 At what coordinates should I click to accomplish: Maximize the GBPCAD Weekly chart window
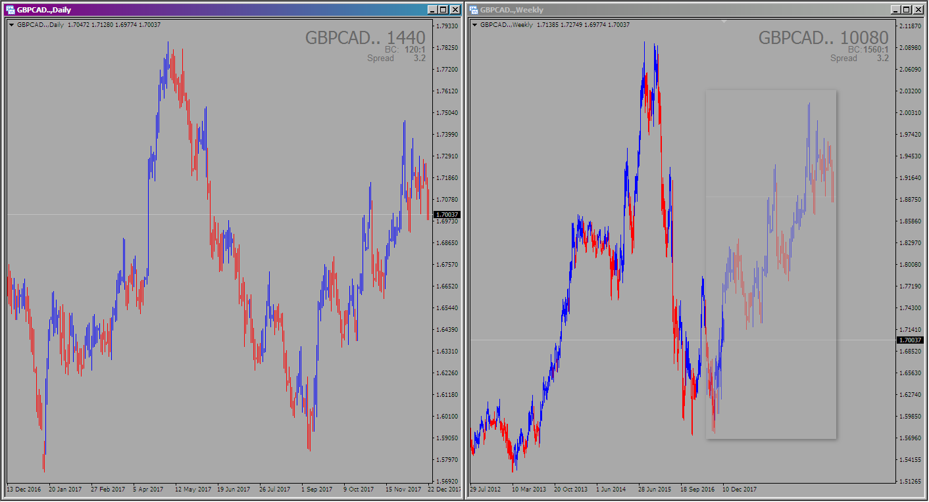click(x=907, y=10)
